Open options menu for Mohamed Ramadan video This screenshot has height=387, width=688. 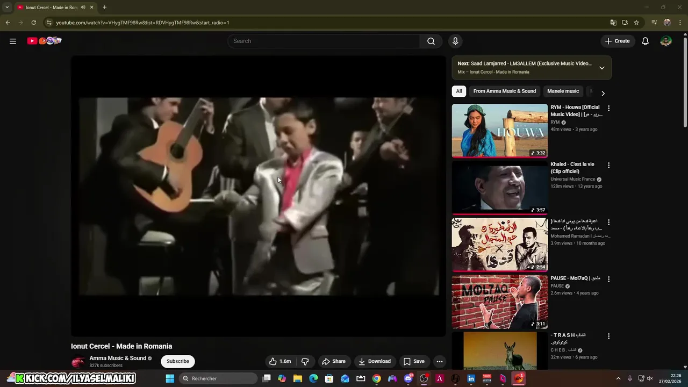(608, 222)
